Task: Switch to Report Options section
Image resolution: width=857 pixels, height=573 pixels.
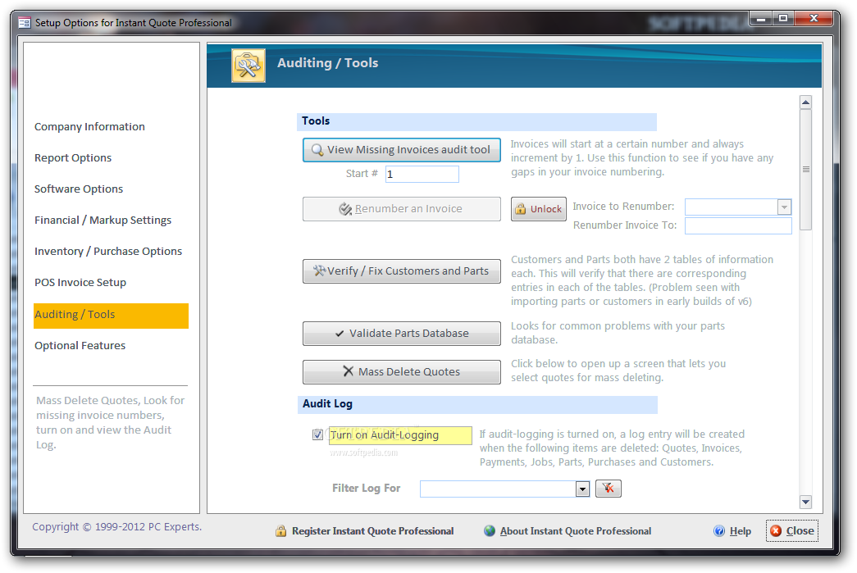Action: pos(73,158)
